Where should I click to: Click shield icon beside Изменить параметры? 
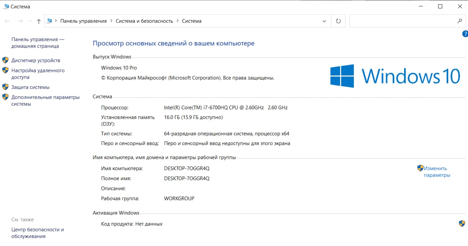(x=420, y=168)
